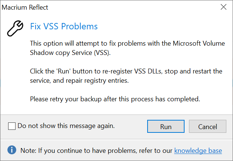Click the Macrium Reflect title bar text
Screen dimensions: 233x161
[25, 7]
